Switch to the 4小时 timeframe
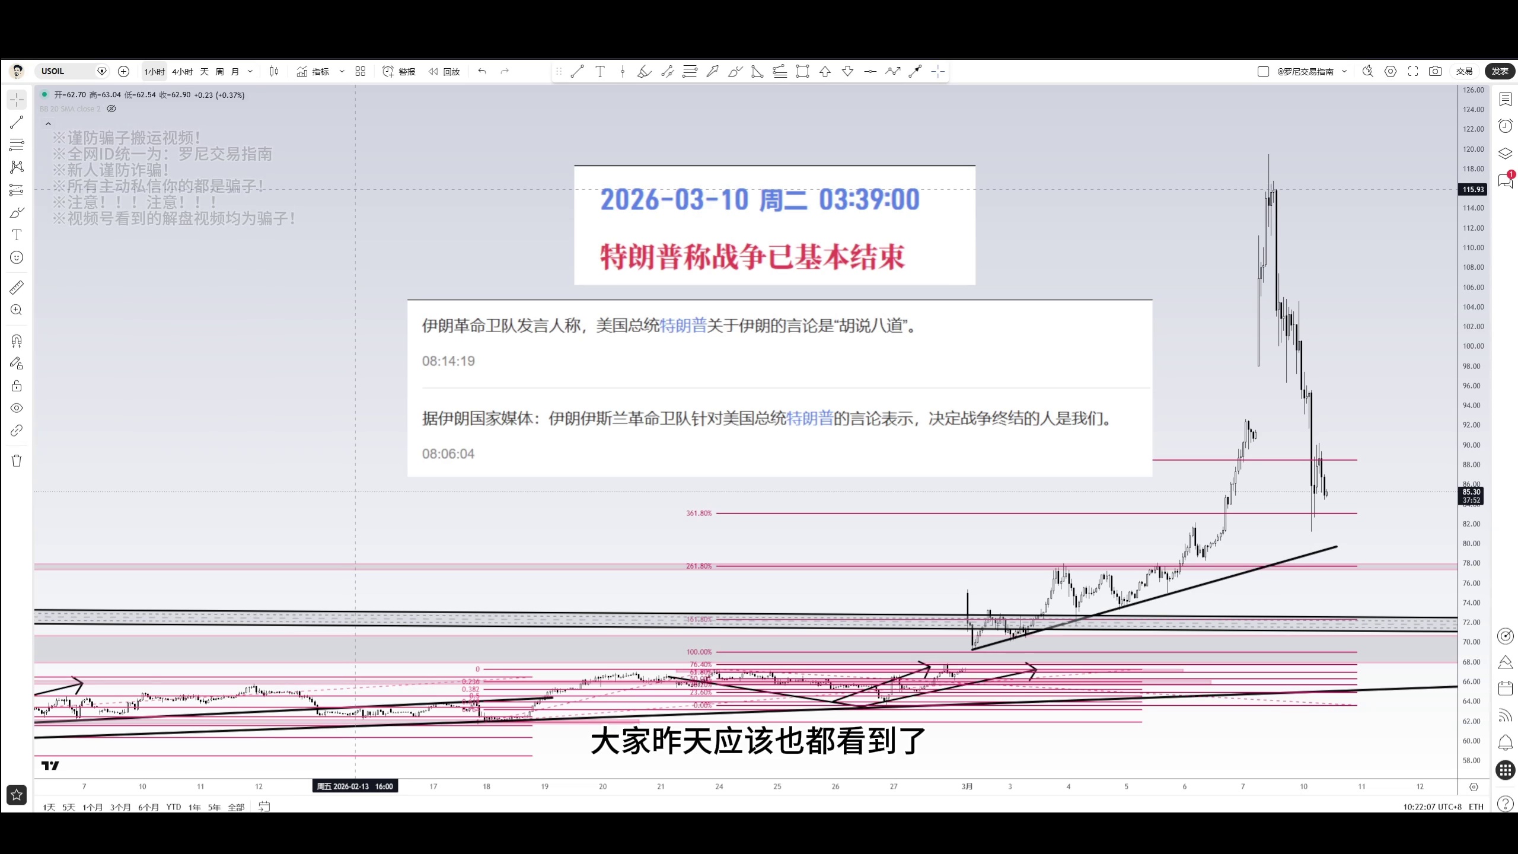 182,71
